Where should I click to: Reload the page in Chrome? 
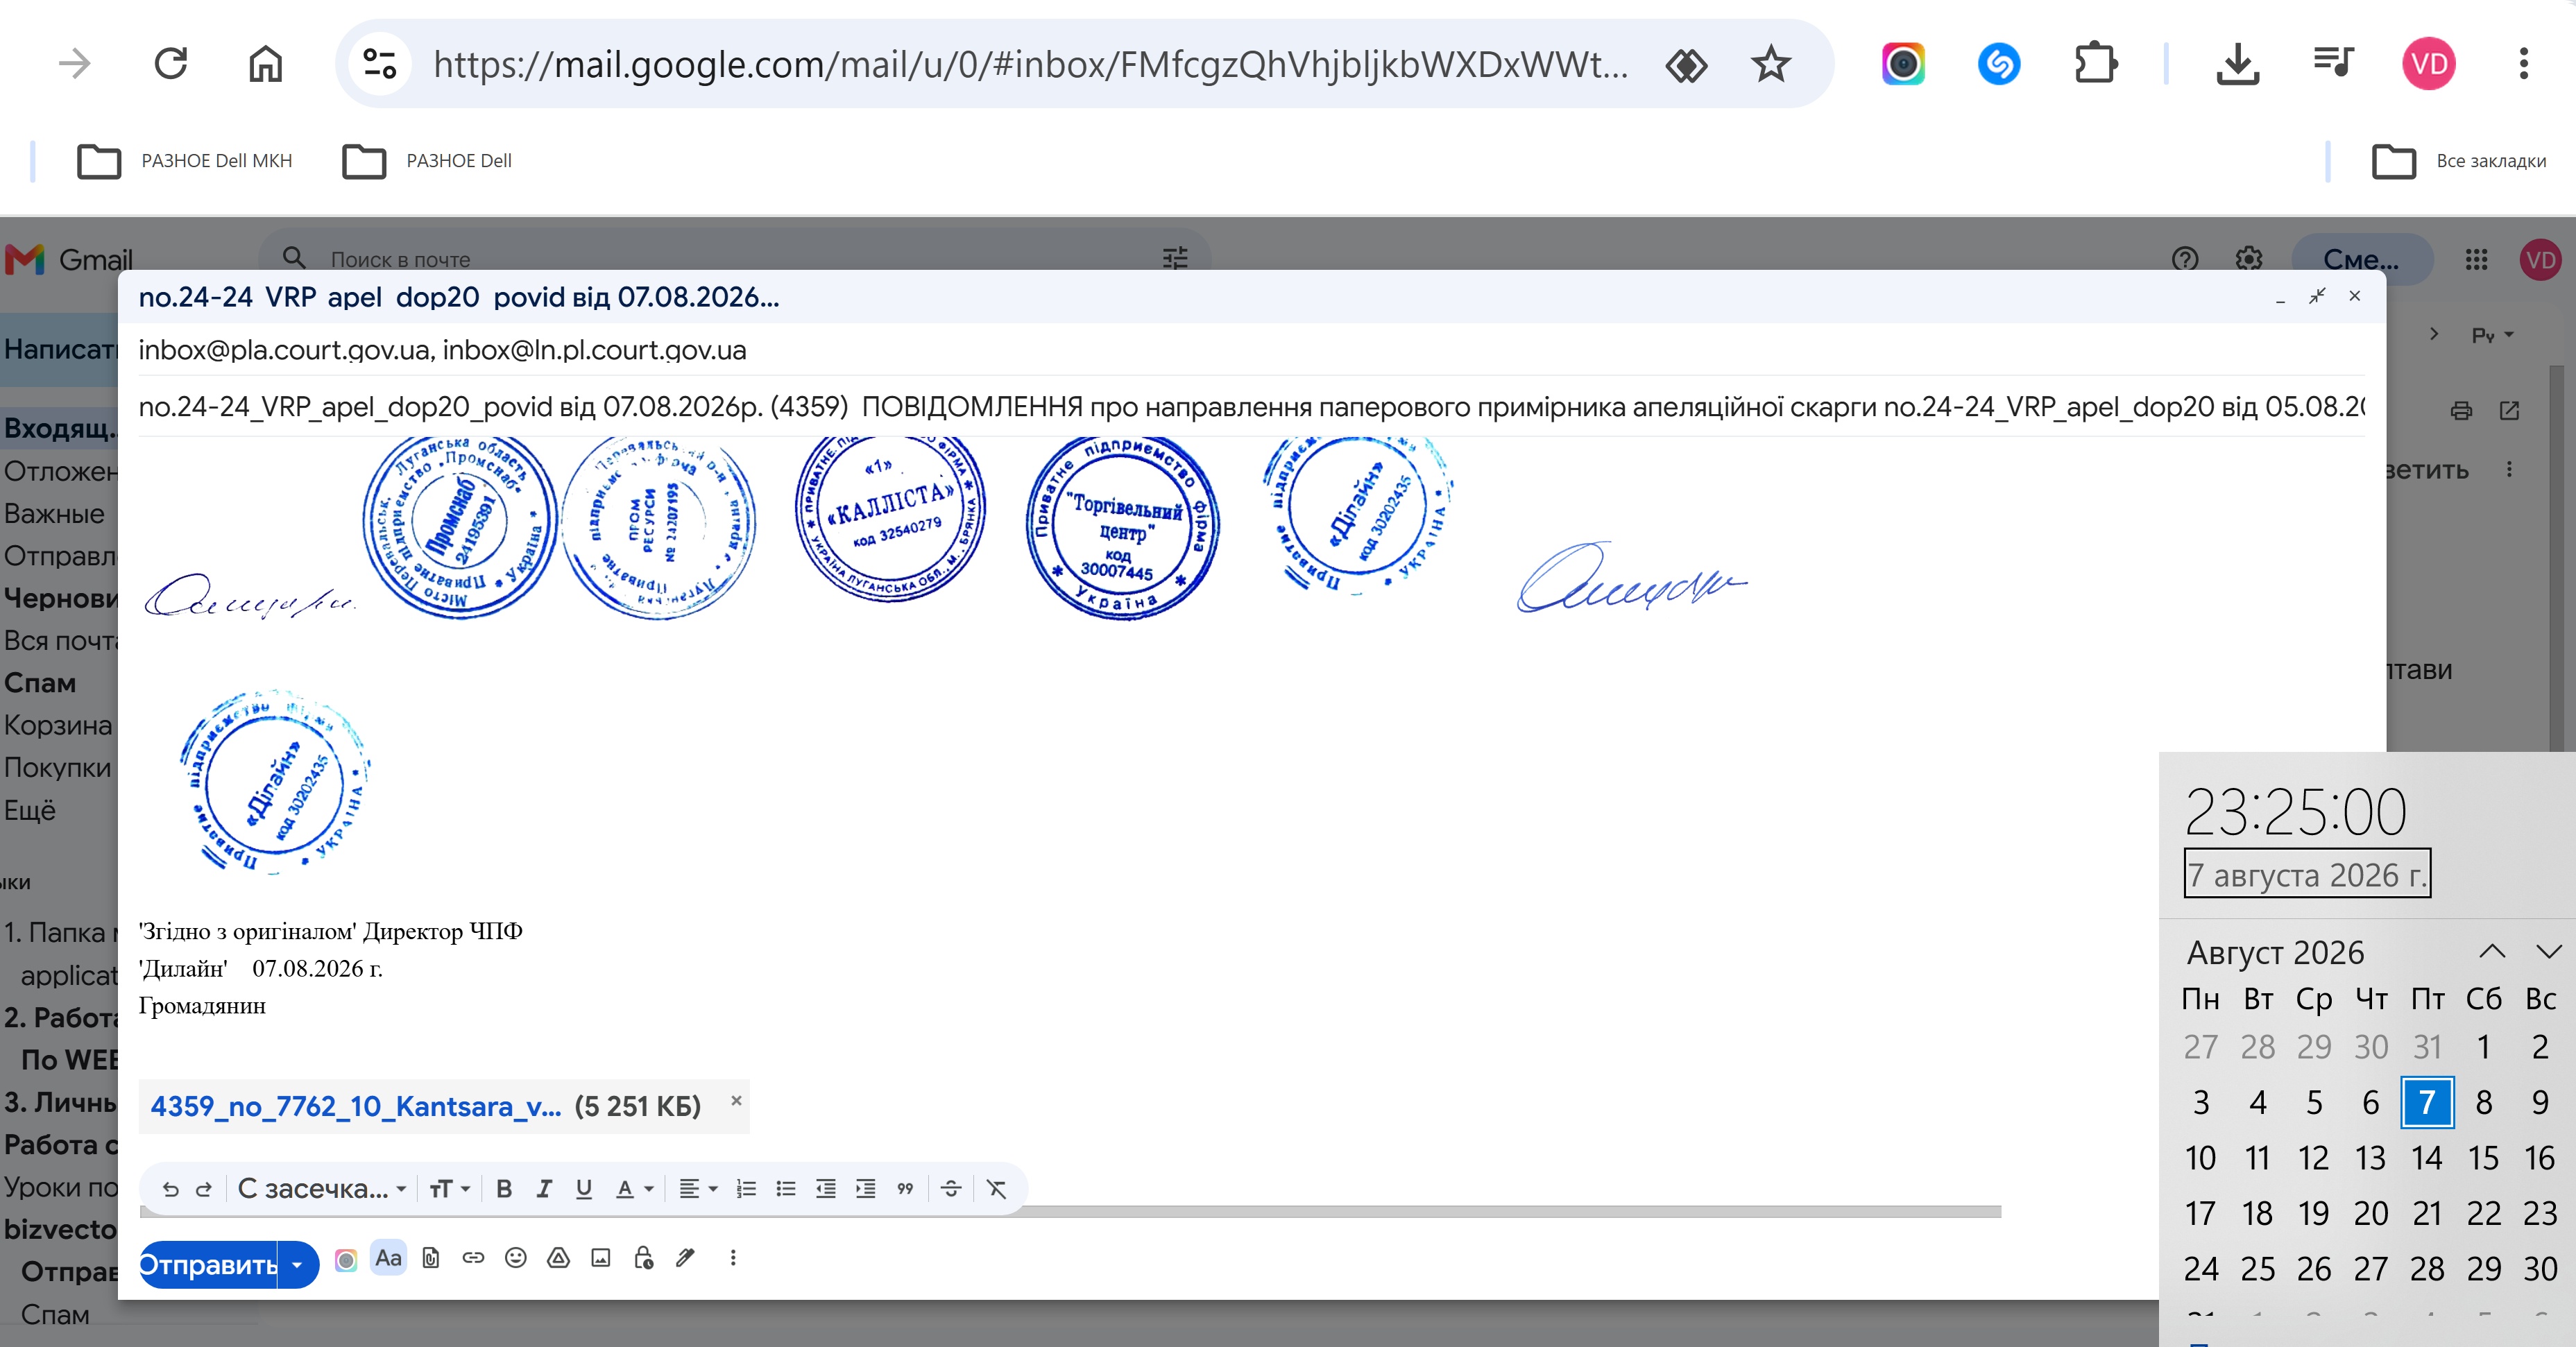tap(171, 64)
